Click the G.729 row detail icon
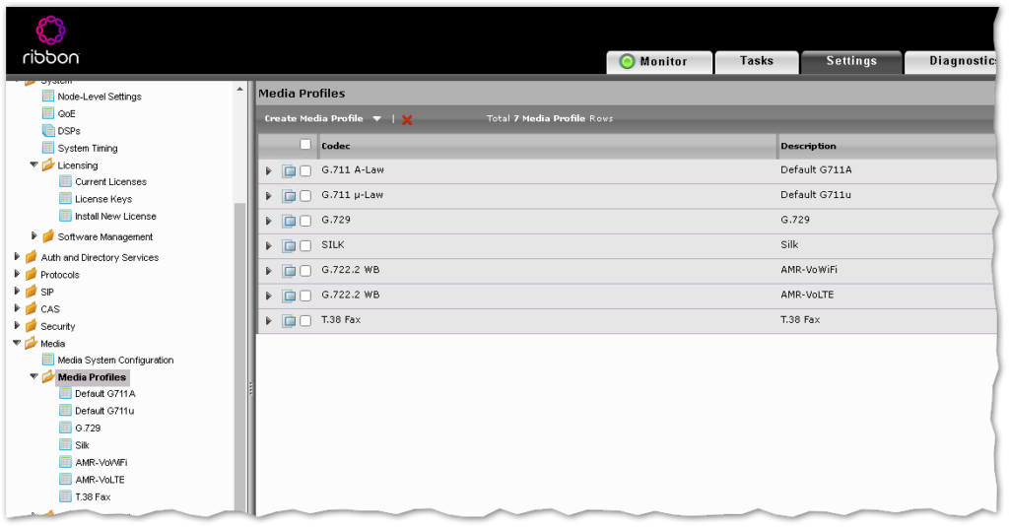The image size is (1009, 527). click(290, 221)
